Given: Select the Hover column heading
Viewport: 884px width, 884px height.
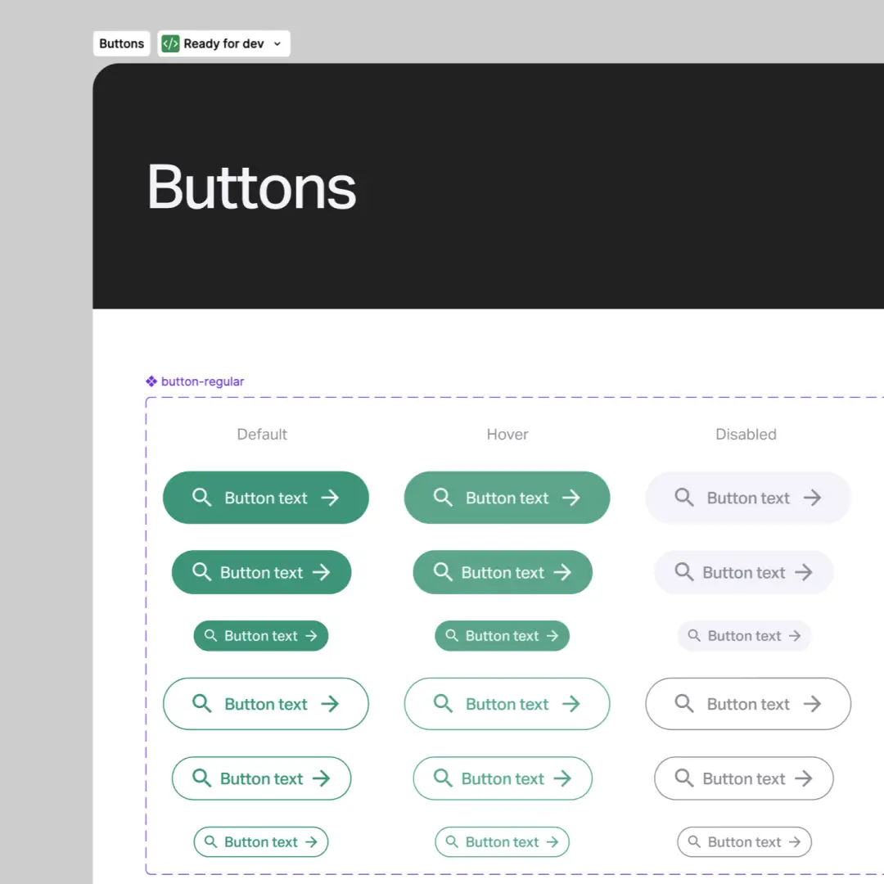Looking at the screenshot, I should click(x=507, y=435).
